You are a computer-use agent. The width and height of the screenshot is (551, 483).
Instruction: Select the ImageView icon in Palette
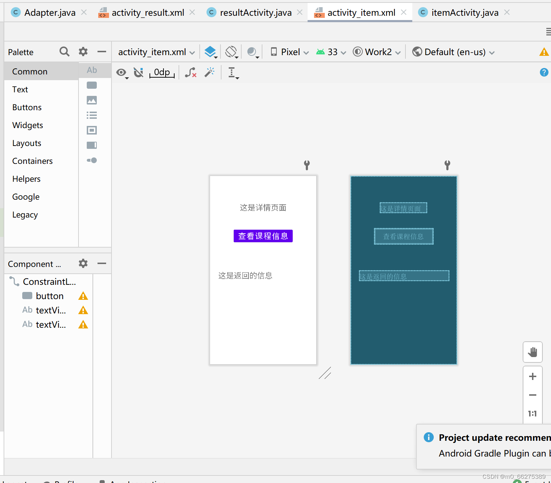(x=91, y=100)
